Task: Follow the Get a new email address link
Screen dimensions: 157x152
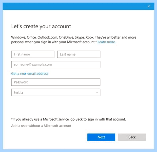Action: click(x=30, y=74)
